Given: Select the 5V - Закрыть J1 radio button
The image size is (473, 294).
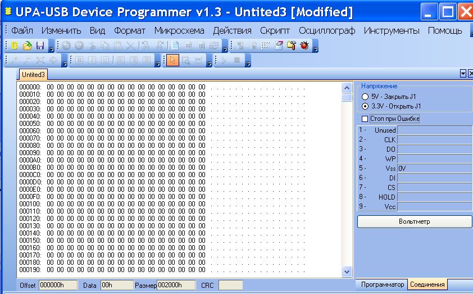Looking at the screenshot, I should pos(365,97).
